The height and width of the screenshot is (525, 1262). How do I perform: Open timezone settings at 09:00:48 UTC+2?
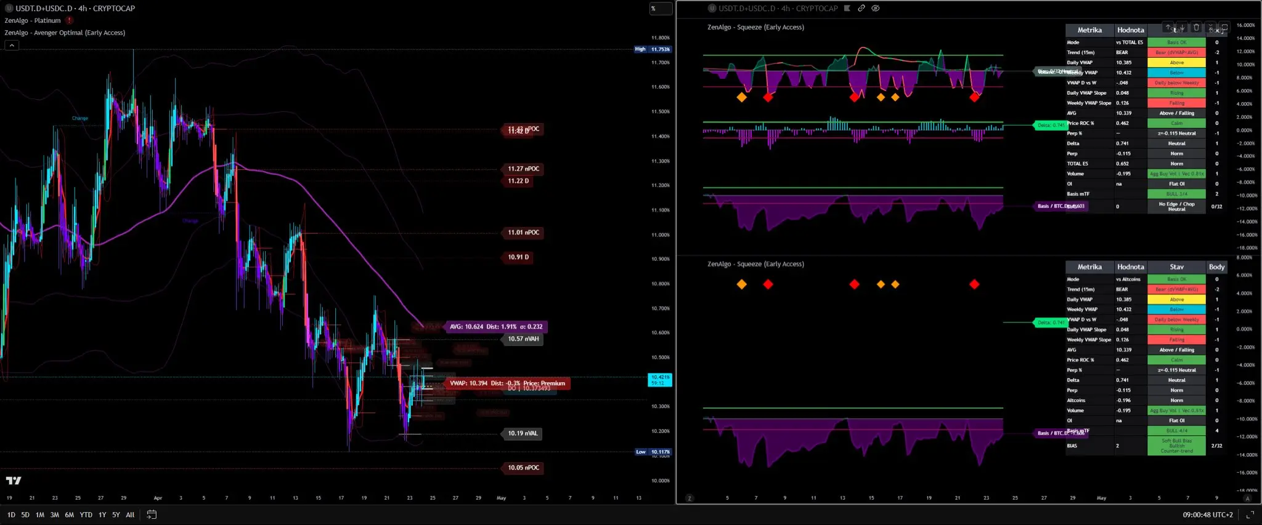(x=1208, y=515)
